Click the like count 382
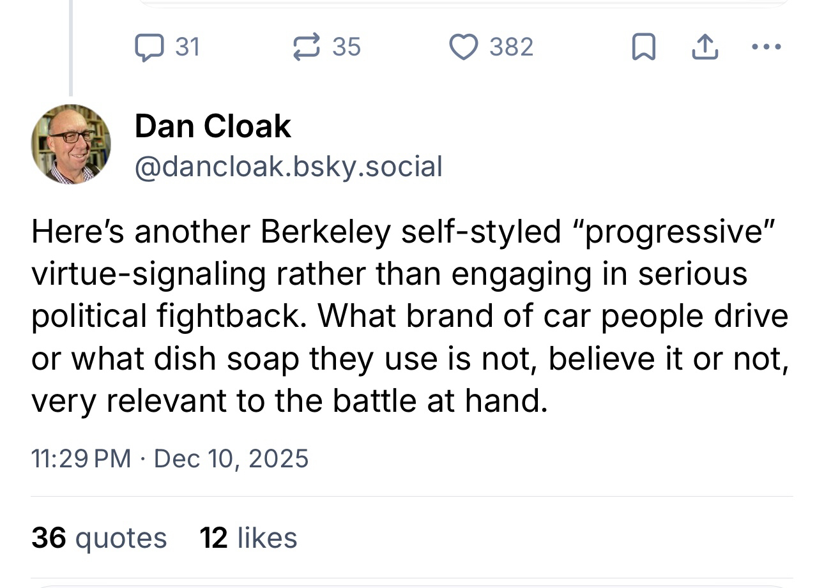The height and width of the screenshot is (588, 824). click(511, 47)
